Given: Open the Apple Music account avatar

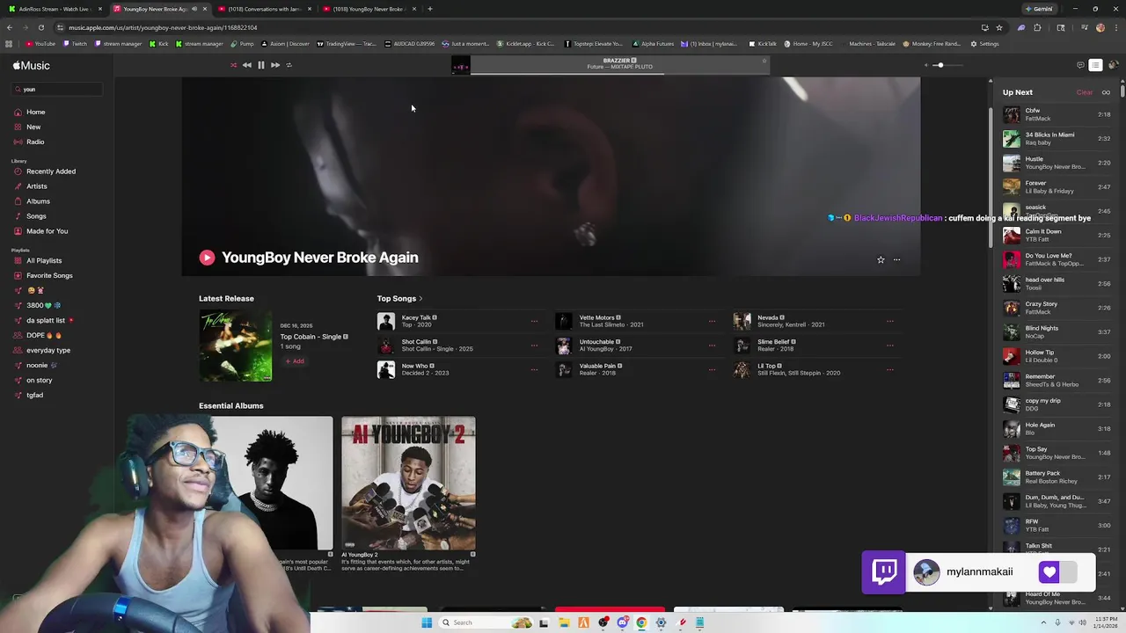Looking at the screenshot, I should click(1113, 65).
